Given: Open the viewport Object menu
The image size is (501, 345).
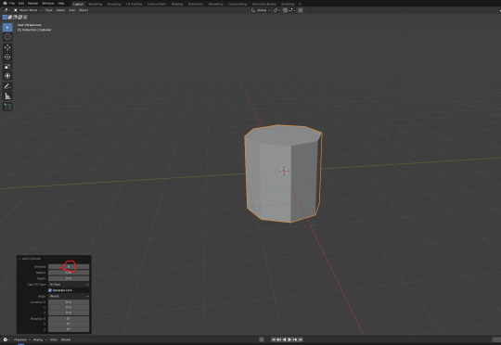Looking at the screenshot, I should 83,10.
